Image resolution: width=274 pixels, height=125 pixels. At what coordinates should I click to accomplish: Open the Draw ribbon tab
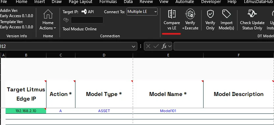(57, 2)
